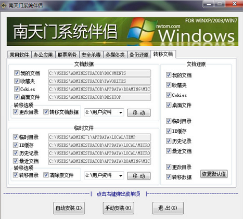Toggle 历史记录 in 文档还原 panel

point(169,141)
